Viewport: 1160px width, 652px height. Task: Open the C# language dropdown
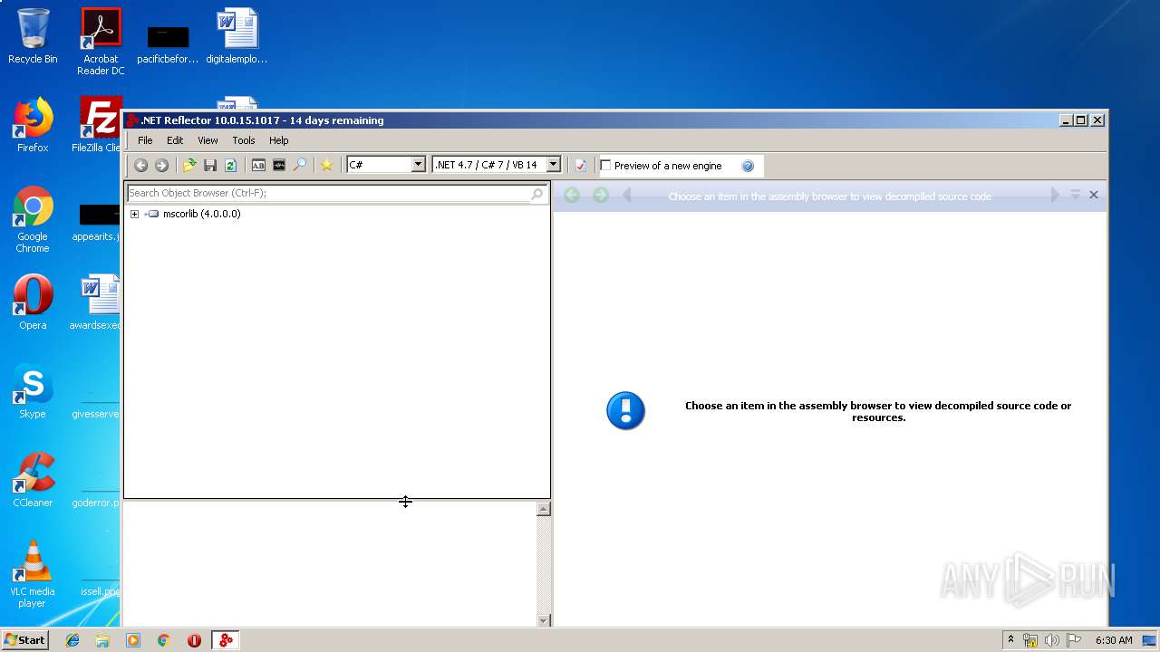(x=418, y=165)
